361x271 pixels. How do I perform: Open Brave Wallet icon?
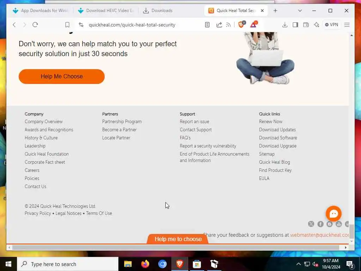[x=306, y=25]
